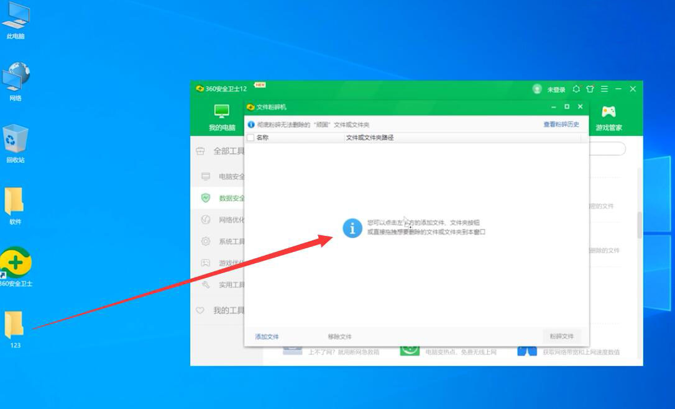675x409 pixels.
Task: Open the 获取网络带宽和上网速度数值 tool
Action: [x=569, y=351]
